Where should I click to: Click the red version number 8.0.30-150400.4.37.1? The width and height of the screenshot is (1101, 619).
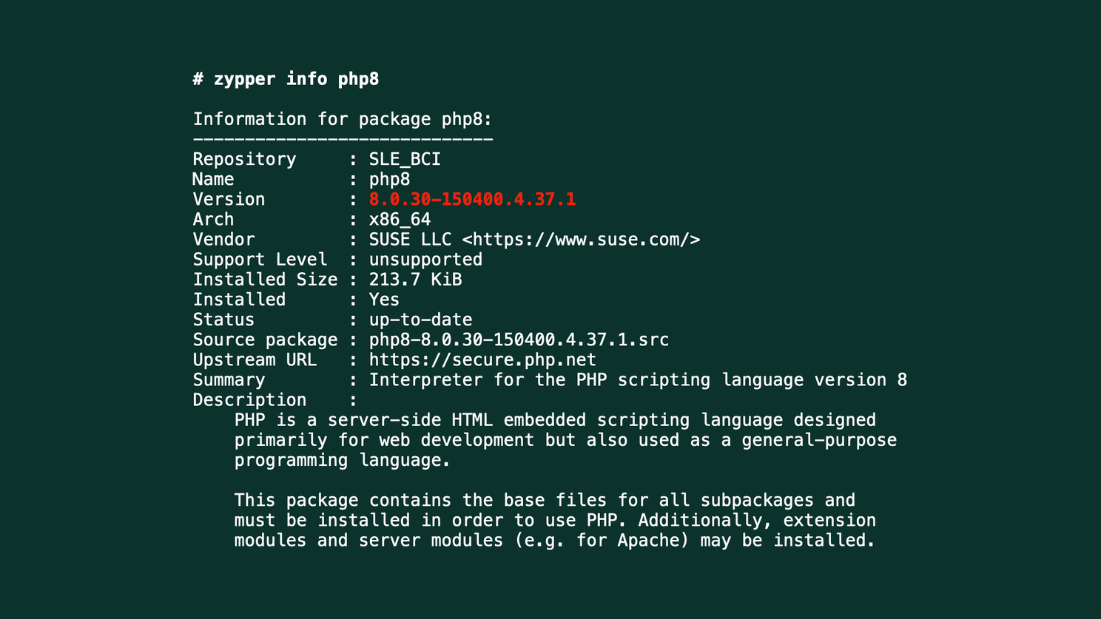click(x=472, y=200)
